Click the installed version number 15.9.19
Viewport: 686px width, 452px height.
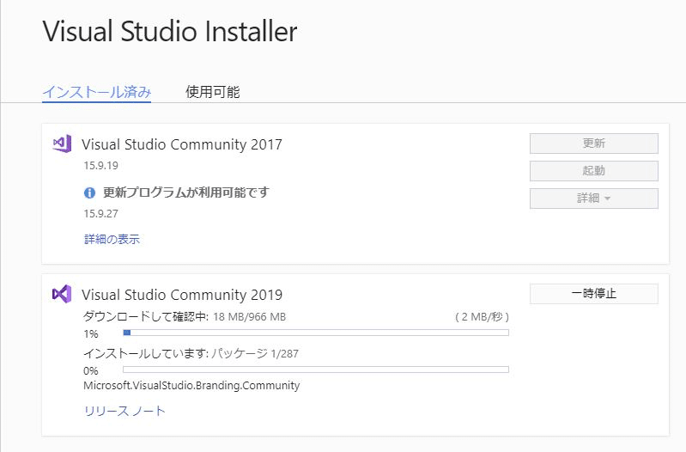pyautogui.click(x=101, y=166)
